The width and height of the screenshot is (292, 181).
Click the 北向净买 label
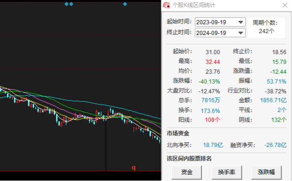[179, 145]
